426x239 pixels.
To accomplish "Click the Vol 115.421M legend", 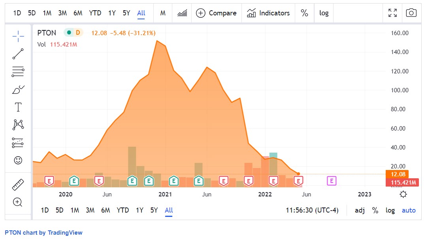I will pyautogui.click(x=57, y=45).
